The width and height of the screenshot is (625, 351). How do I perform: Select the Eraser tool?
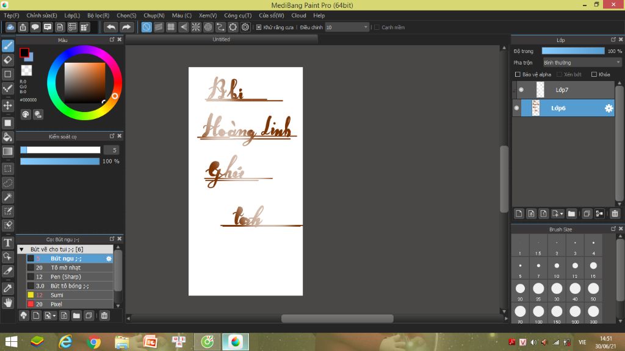coord(8,60)
